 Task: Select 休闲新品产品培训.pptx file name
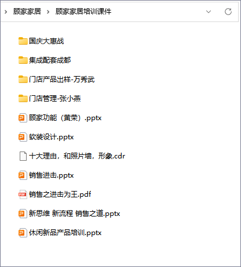(65, 233)
